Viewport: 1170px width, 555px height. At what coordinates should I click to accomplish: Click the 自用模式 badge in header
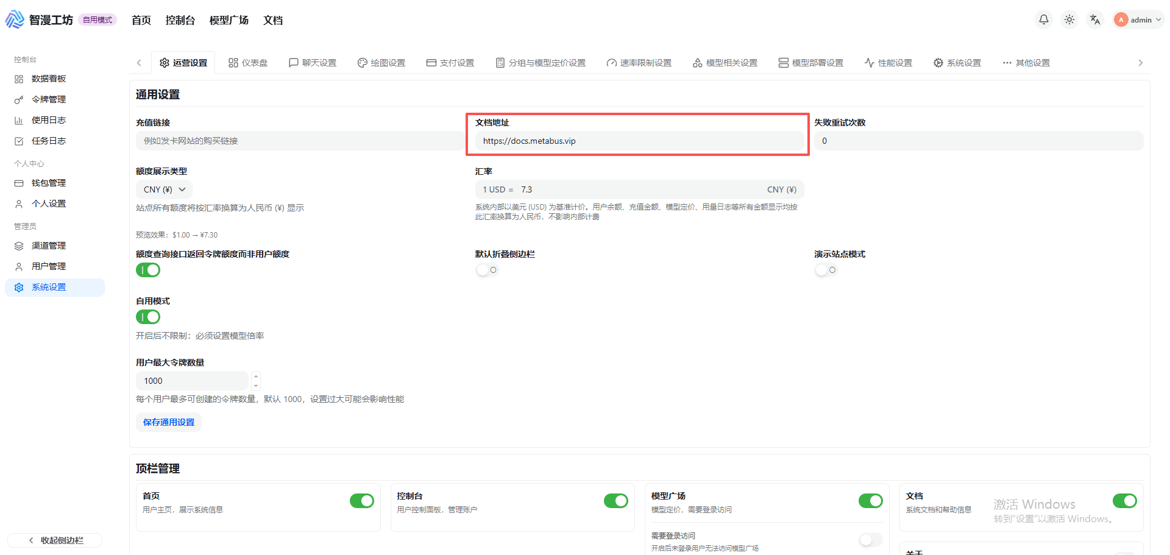point(97,20)
